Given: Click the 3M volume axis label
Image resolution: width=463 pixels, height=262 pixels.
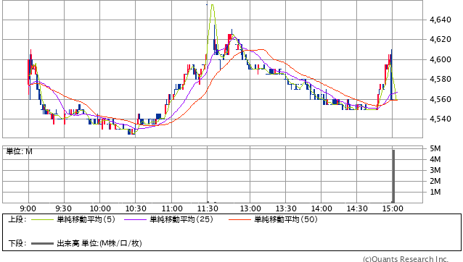Looking at the screenshot, I should (435, 171).
